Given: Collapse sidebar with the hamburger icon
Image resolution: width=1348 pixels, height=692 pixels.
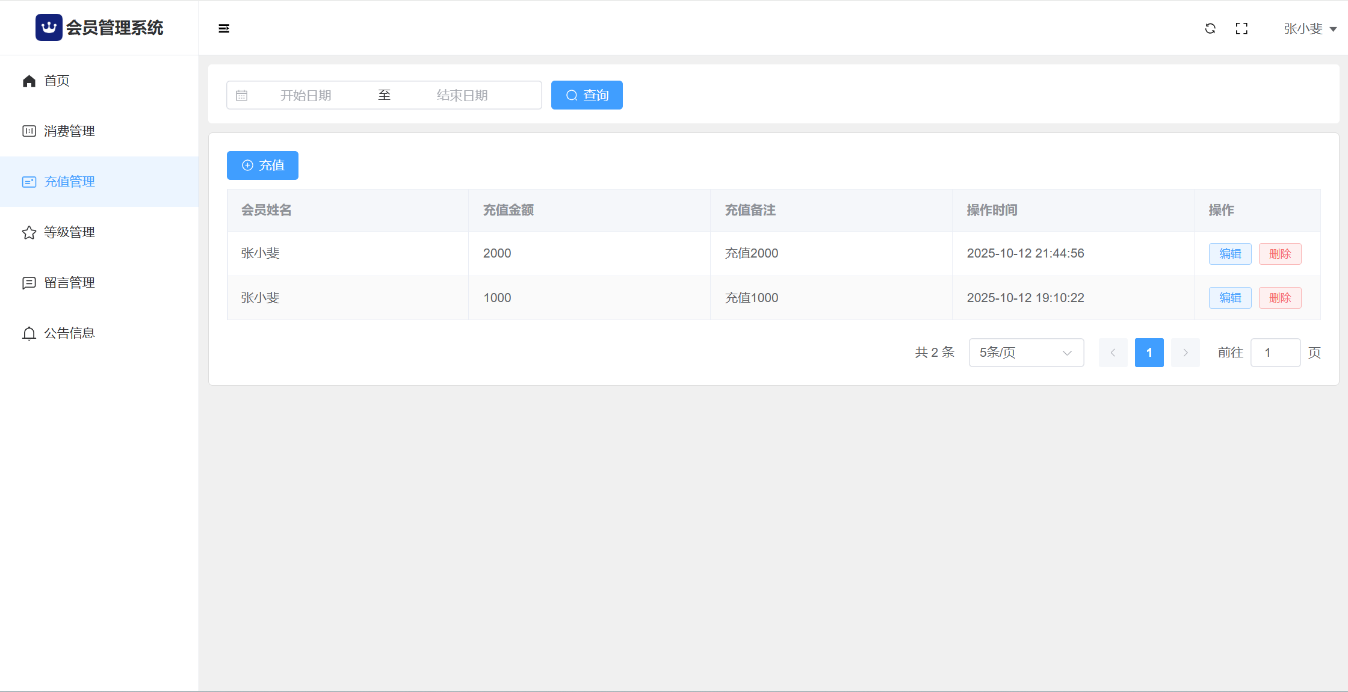Looking at the screenshot, I should [224, 28].
